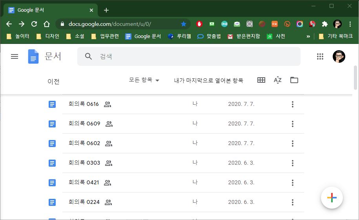Click the search magnifier icon
This screenshot has height=220, width=359.
click(x=88, y=56)
